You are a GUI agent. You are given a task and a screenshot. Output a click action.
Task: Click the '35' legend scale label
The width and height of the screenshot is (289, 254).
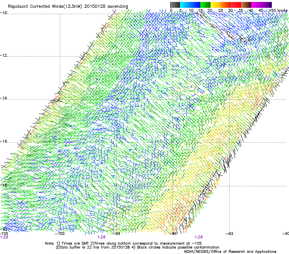tap(241, 10)
